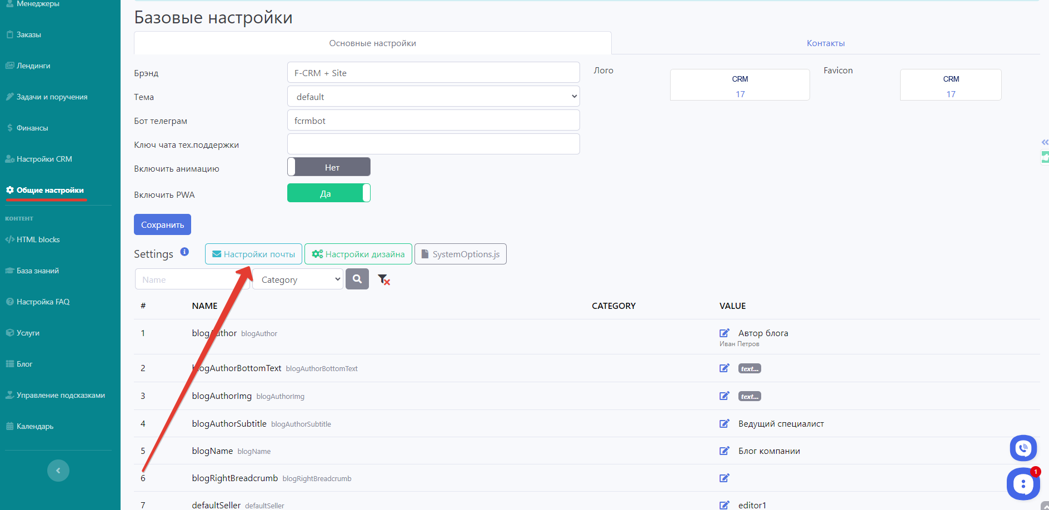Open the Тема dropdown
The width and height of the screenshot is (1049, 510).
pyautogui.click(x=433, y=97)
